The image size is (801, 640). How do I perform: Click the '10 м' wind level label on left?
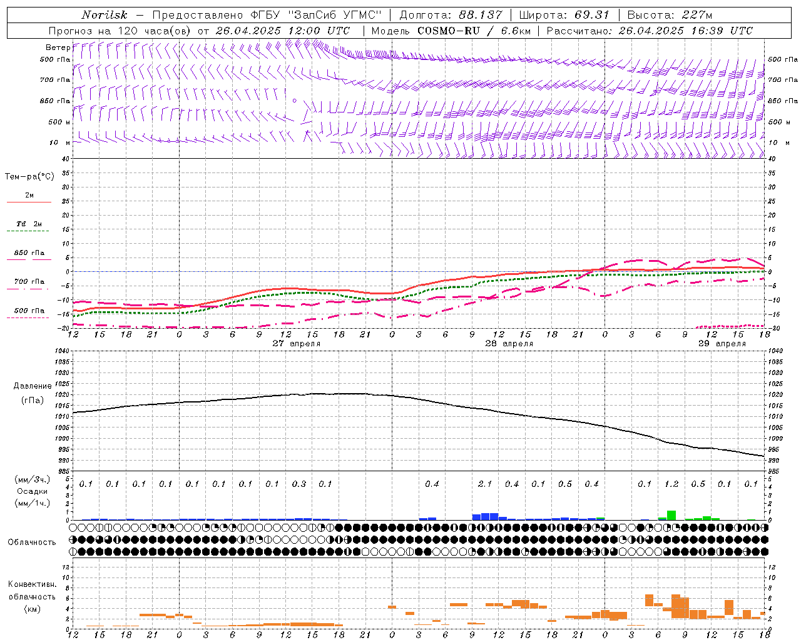click(59, 142)
